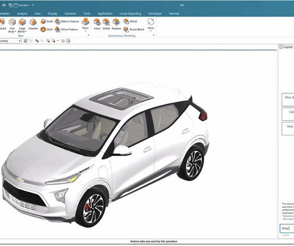Toggle the highlighted cube icon in selection bar

click(x=68, y=41)
